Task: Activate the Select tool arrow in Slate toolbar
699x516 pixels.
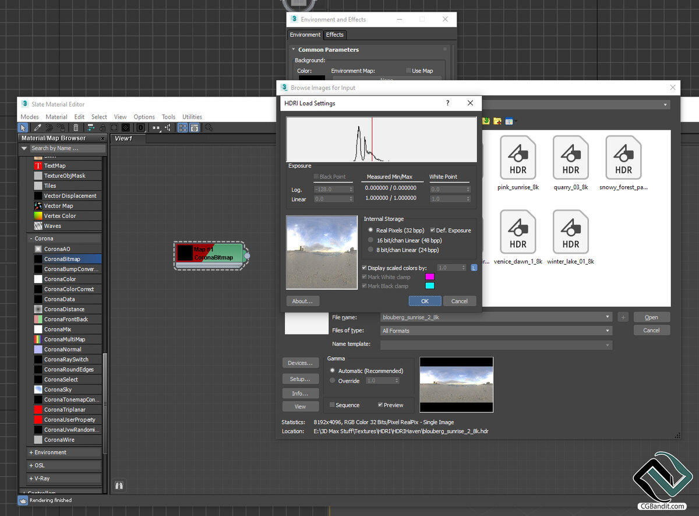Action: (23, 127)
